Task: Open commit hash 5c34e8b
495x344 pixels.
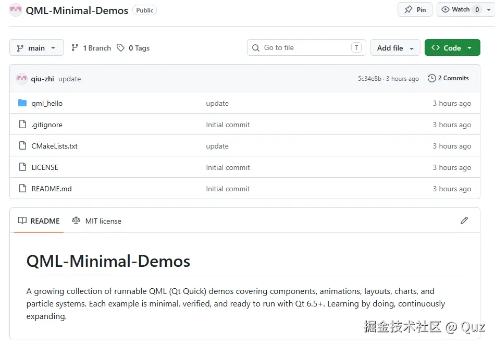Action: click(369, 79)
